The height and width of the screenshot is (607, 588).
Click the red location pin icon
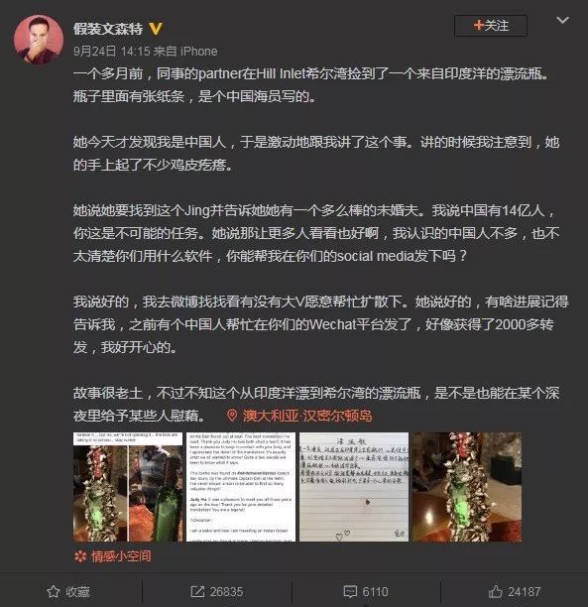point(232,416)
